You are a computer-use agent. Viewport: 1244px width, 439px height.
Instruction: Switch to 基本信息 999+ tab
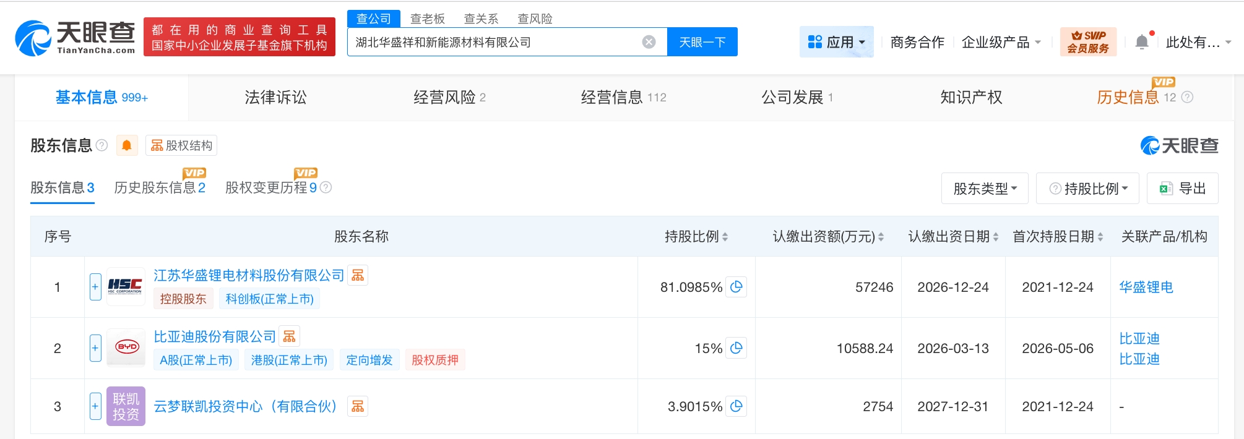click(102, 97)
